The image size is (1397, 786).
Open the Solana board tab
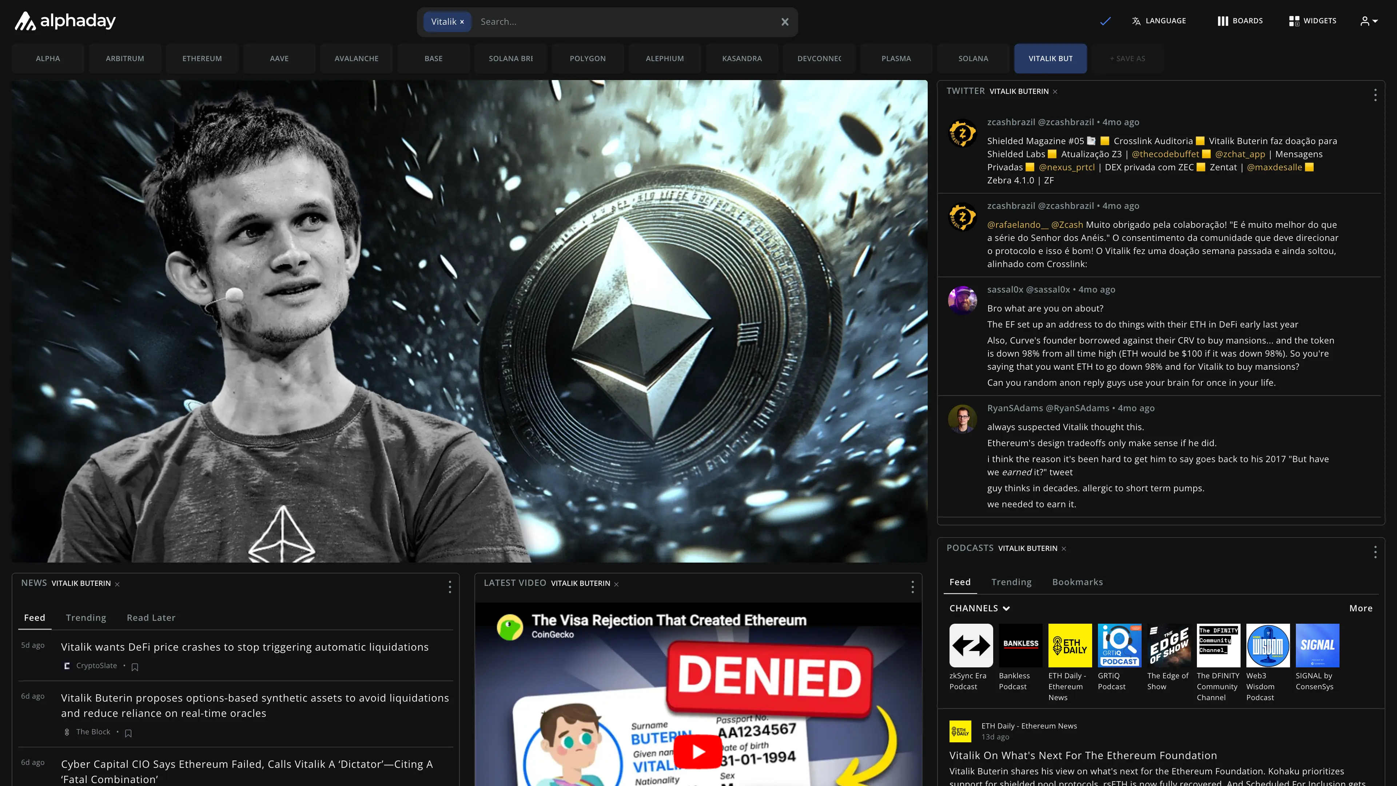point(974,59)
